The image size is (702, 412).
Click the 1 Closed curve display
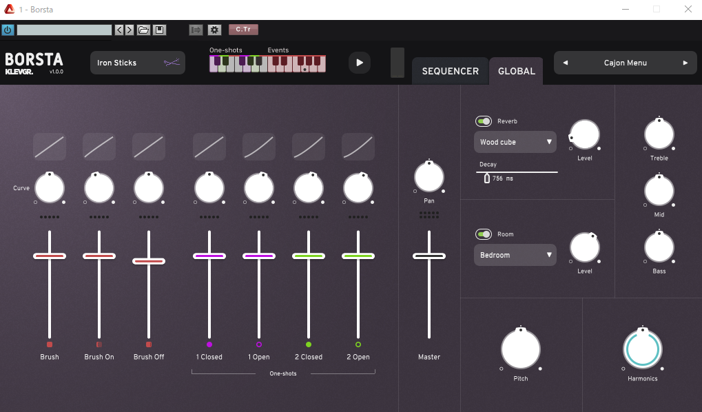[209, 147]
